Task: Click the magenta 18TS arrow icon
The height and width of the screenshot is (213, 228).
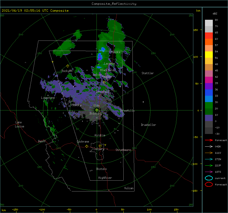Action: click(x=209, y=172)
